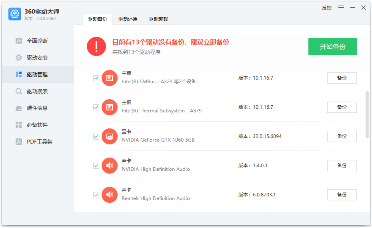The height and width of the screenshot is (228, 372).
Task: Click the motherboard icon for Intel SMBus
Action: point(110,78)
